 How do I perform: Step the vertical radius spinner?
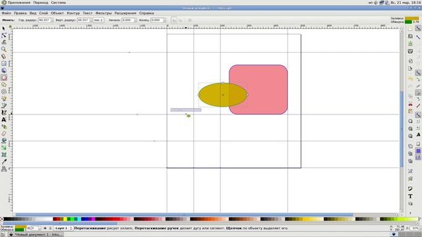pyautogui.click(x=91, y=20)
